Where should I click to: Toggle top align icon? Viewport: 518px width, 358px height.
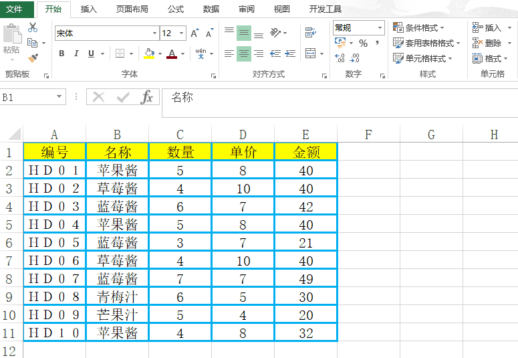(229, 30)
